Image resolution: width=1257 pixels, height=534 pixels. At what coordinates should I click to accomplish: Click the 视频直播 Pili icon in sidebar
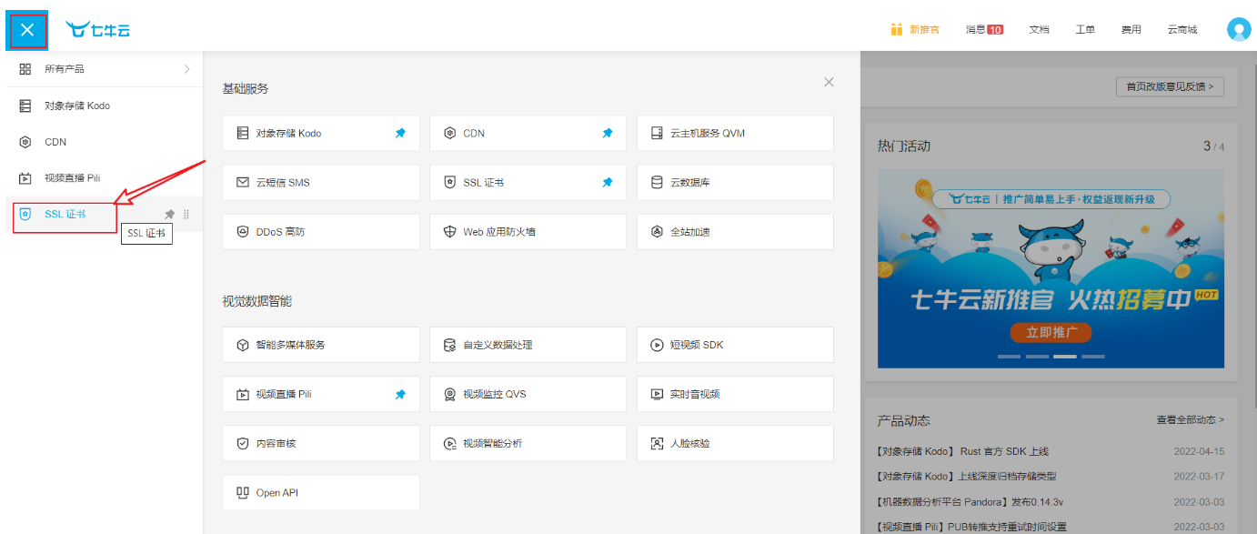pos(25,178)
